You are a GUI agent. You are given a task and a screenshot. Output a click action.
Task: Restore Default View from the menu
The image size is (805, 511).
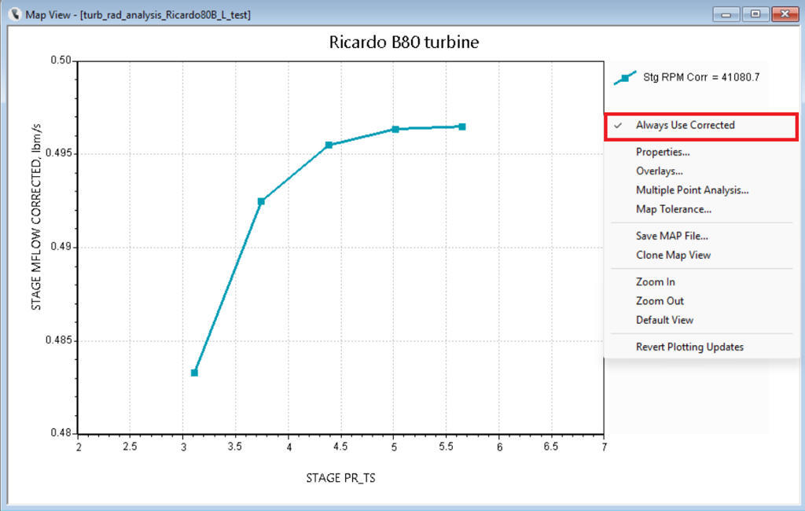click(x=664, y=321)
